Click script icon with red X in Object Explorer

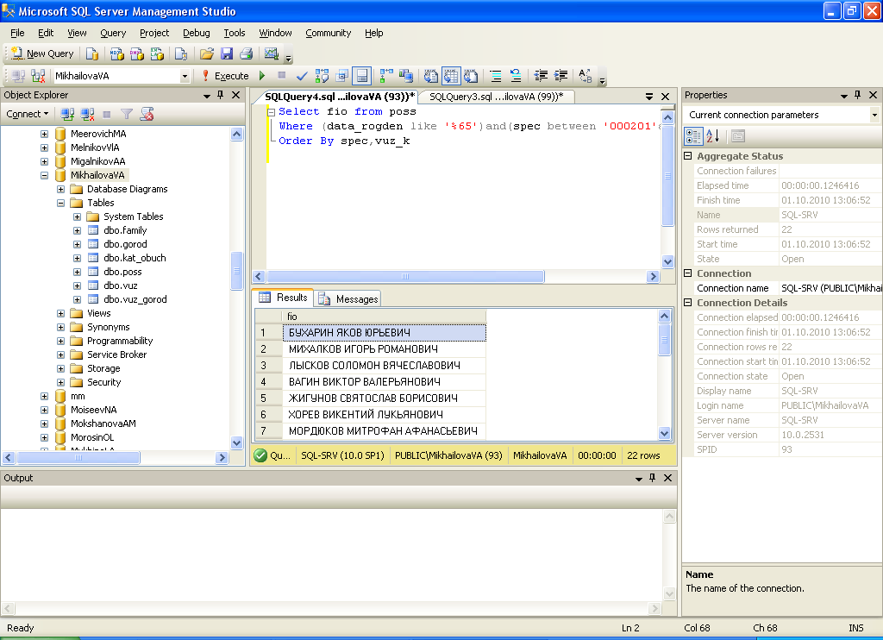(x=147, y=115)
